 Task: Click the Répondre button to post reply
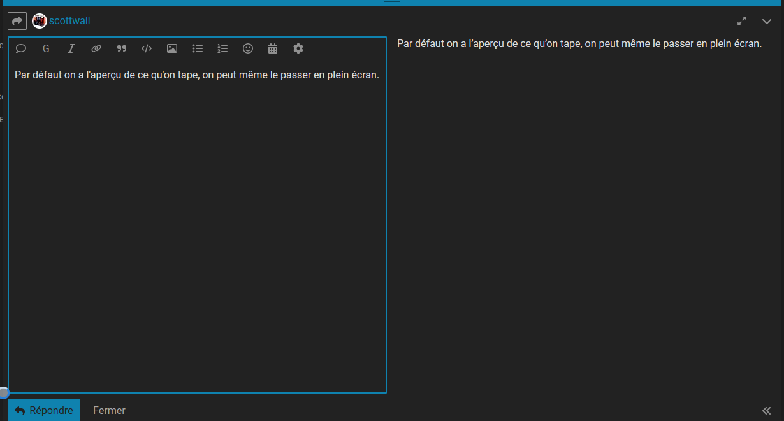44,410
